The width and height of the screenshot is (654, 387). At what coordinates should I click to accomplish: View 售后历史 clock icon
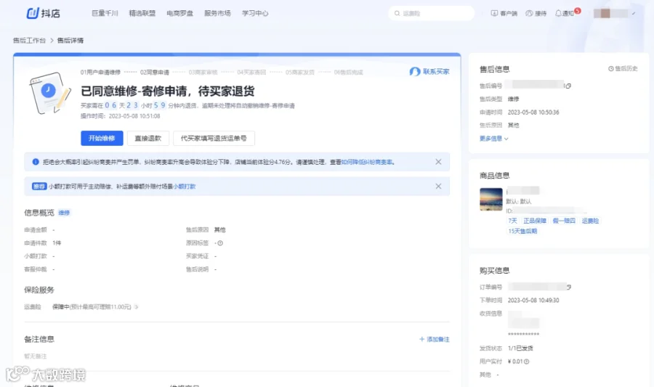click(610, 69)
